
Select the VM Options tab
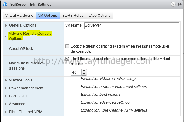tap(48, 16)
